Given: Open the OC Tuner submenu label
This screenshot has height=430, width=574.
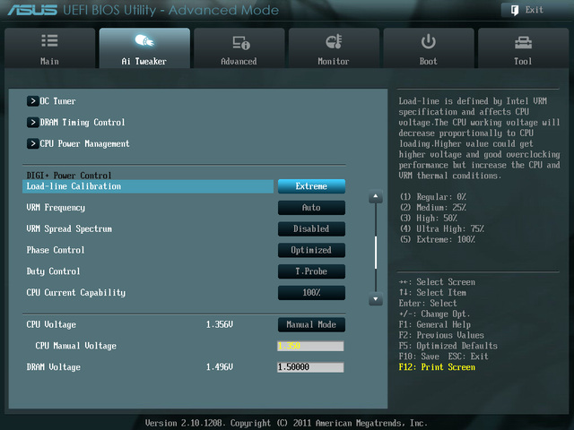Looking at the screenshot, I should 57,101.
